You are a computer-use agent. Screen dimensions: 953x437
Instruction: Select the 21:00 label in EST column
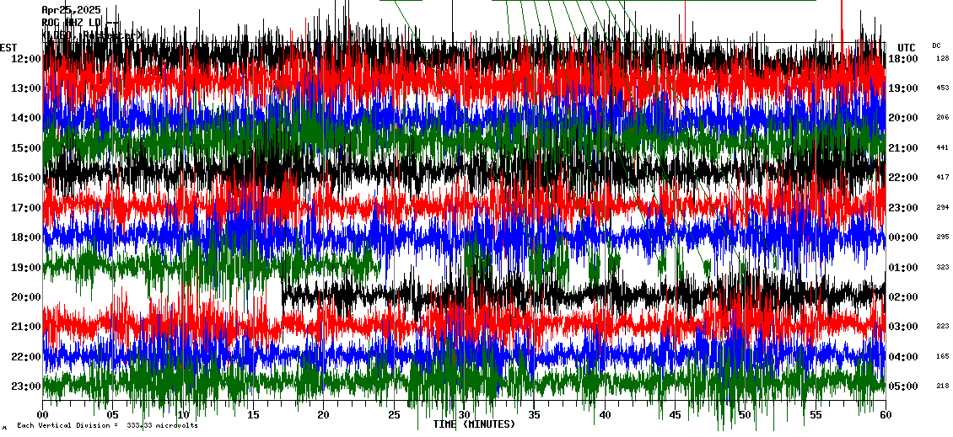[x=25, y=327]
